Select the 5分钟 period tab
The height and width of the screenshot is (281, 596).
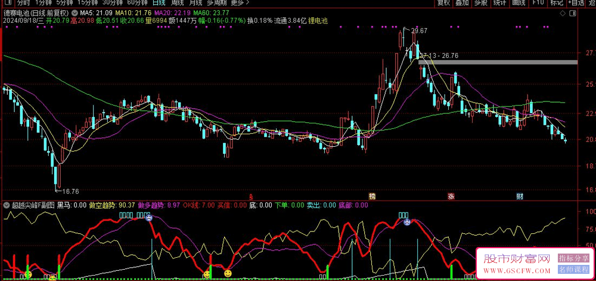[64, 2]
